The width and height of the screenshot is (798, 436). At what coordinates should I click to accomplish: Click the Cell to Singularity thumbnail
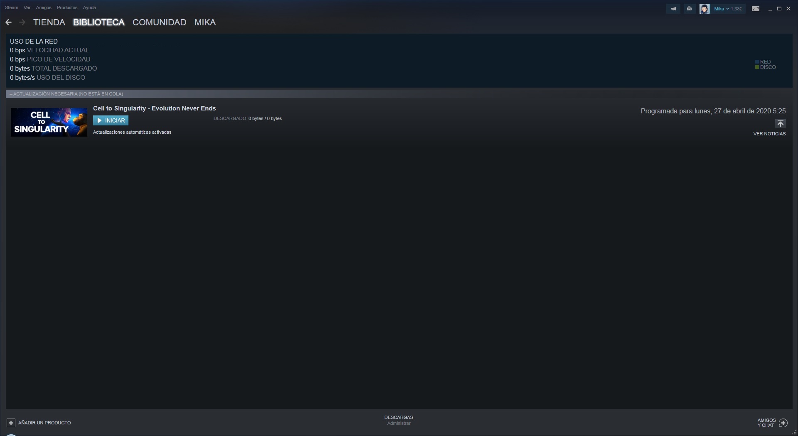pyautogui.click(x=49, y=122)
